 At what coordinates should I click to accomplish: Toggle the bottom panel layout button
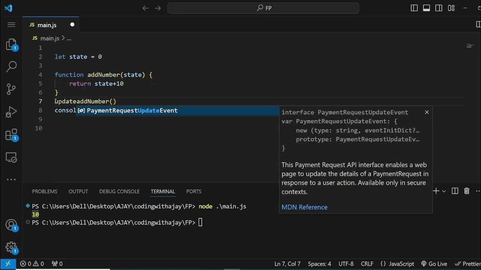point(427,8)
